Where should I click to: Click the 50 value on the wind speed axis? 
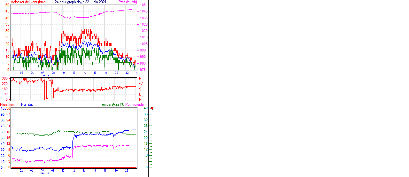click(7, 5)
